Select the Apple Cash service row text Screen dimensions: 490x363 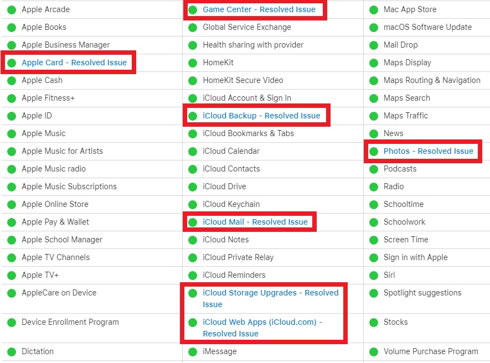42,80
